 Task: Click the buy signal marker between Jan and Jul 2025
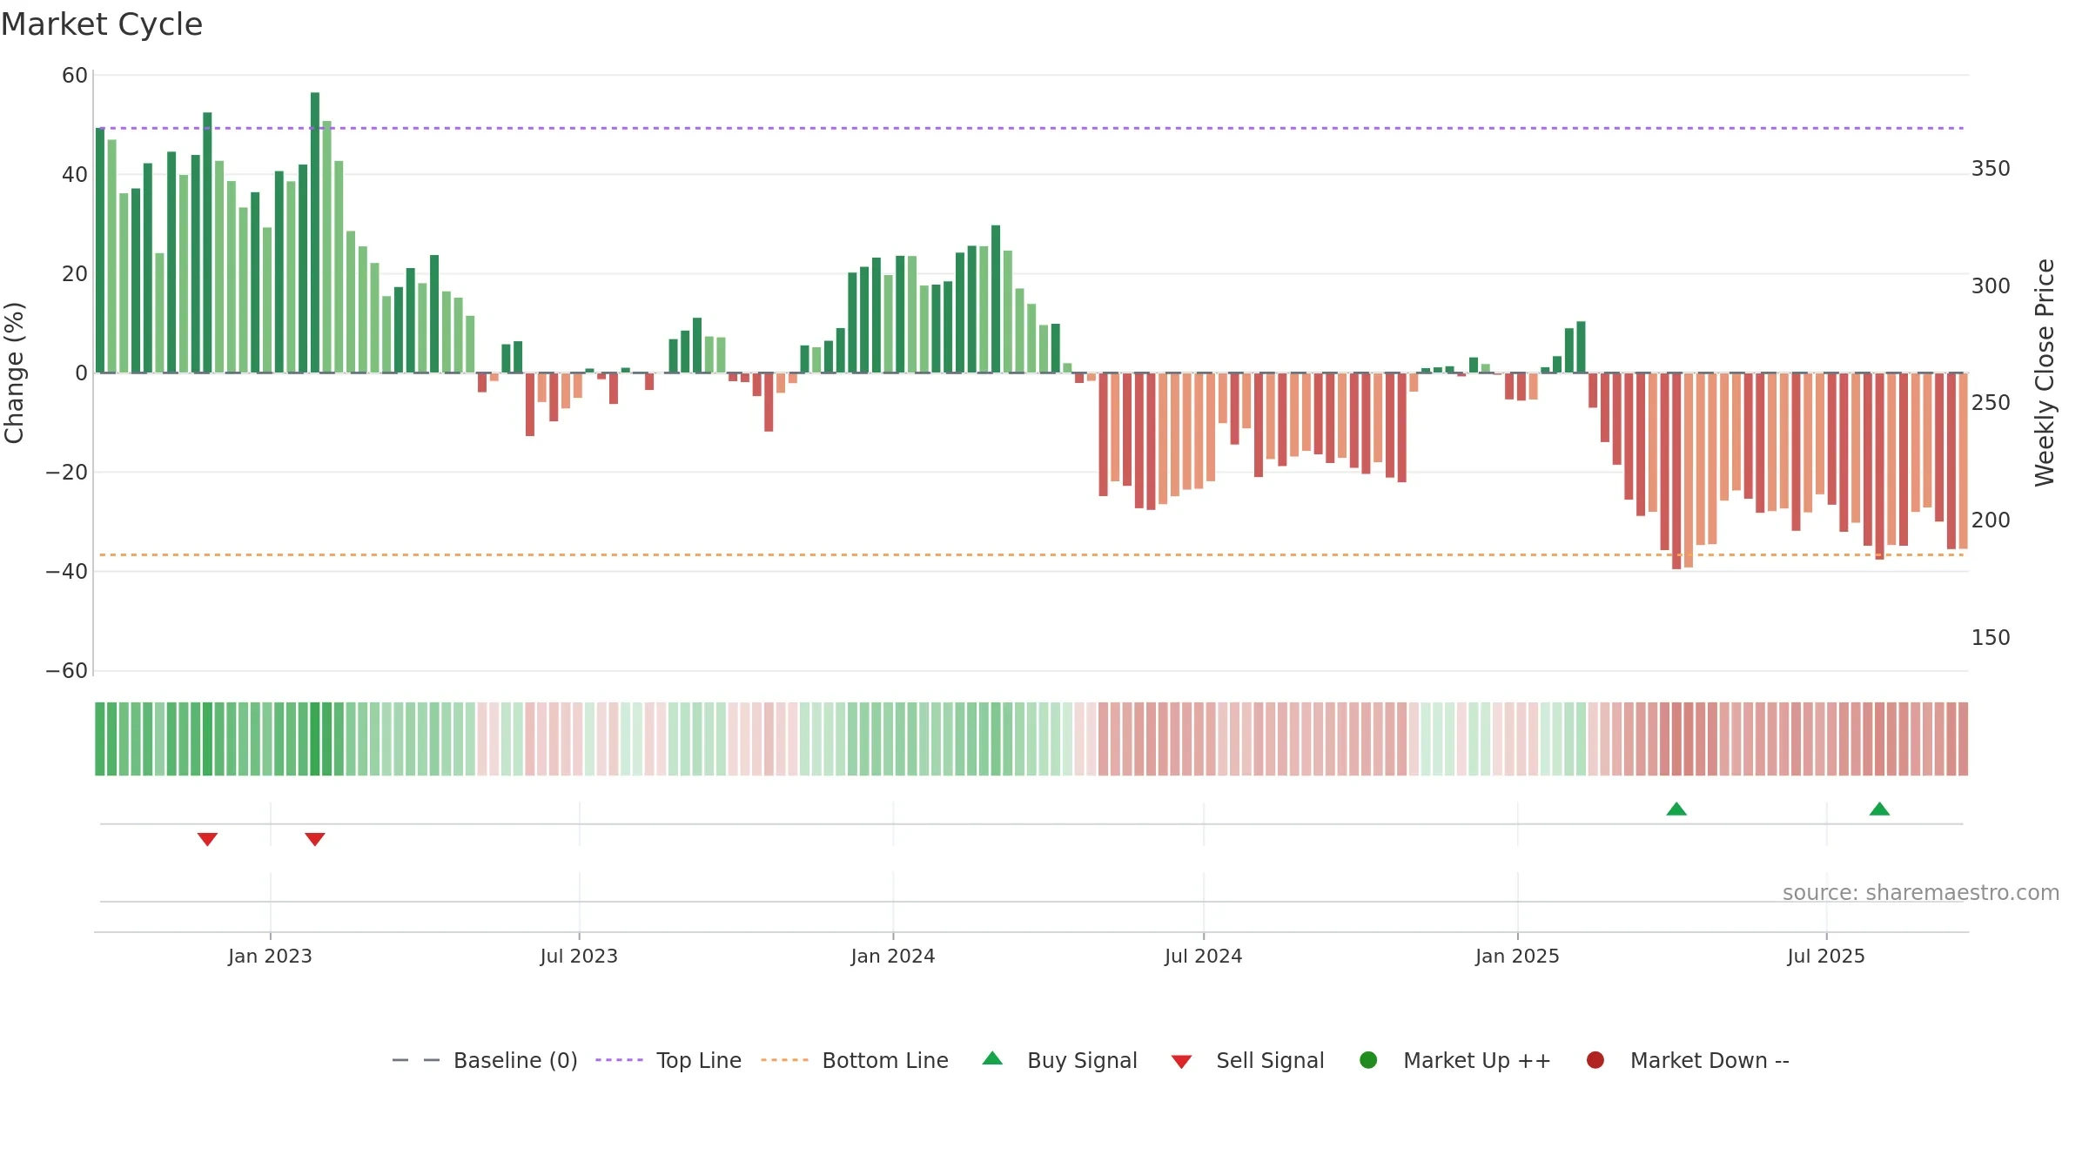point(1676,809)
